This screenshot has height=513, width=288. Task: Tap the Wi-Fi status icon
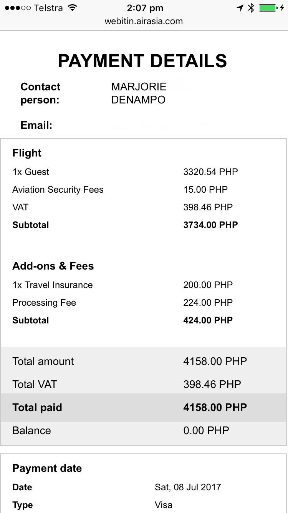(71, 8)
